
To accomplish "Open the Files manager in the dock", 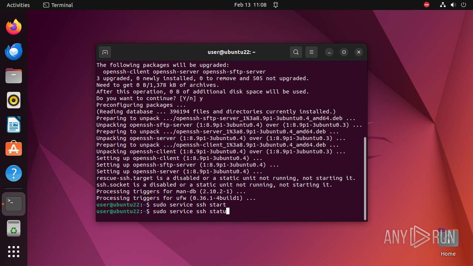I will click(14, 76).
